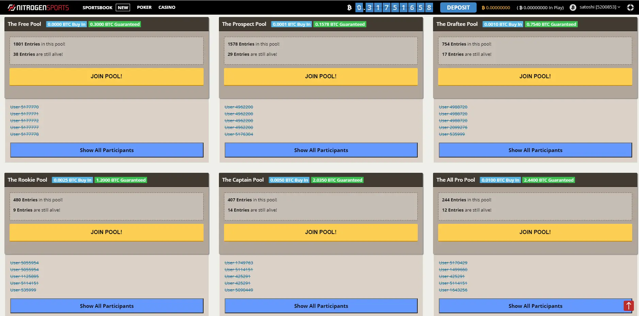Click the NEW badge beside Sportsbook
Screen dimensions: 639x316
pos(123,7)
